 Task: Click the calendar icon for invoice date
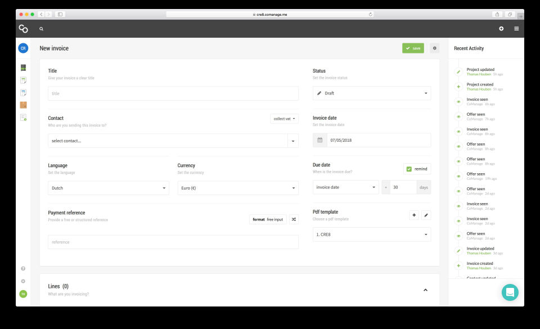(319, 140)
